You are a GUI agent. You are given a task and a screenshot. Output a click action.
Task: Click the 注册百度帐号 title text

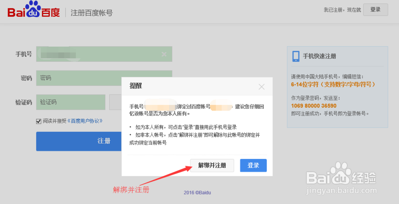(x=92, y=13)
